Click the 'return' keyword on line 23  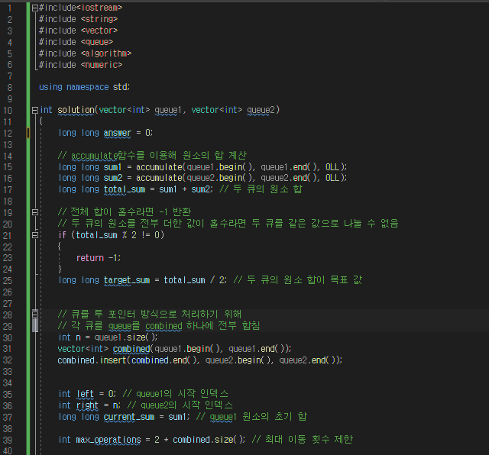[x=90, y=258]
